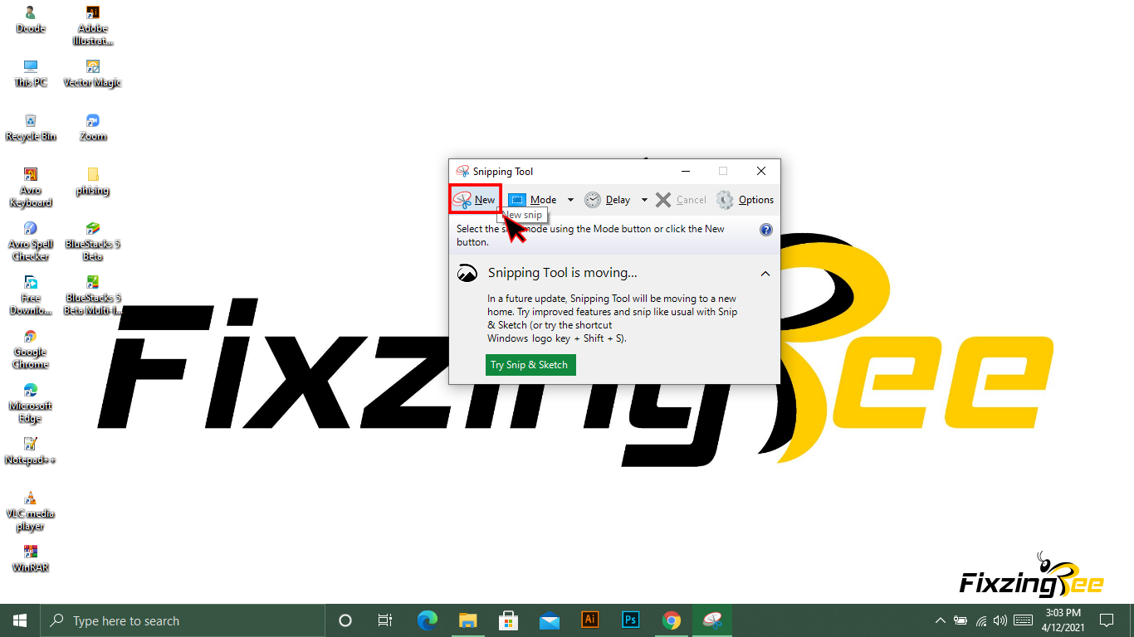1134x637 pixels.
Task: Click the Delay clock button
Action: pyautogui.click(x=608, y=200)
